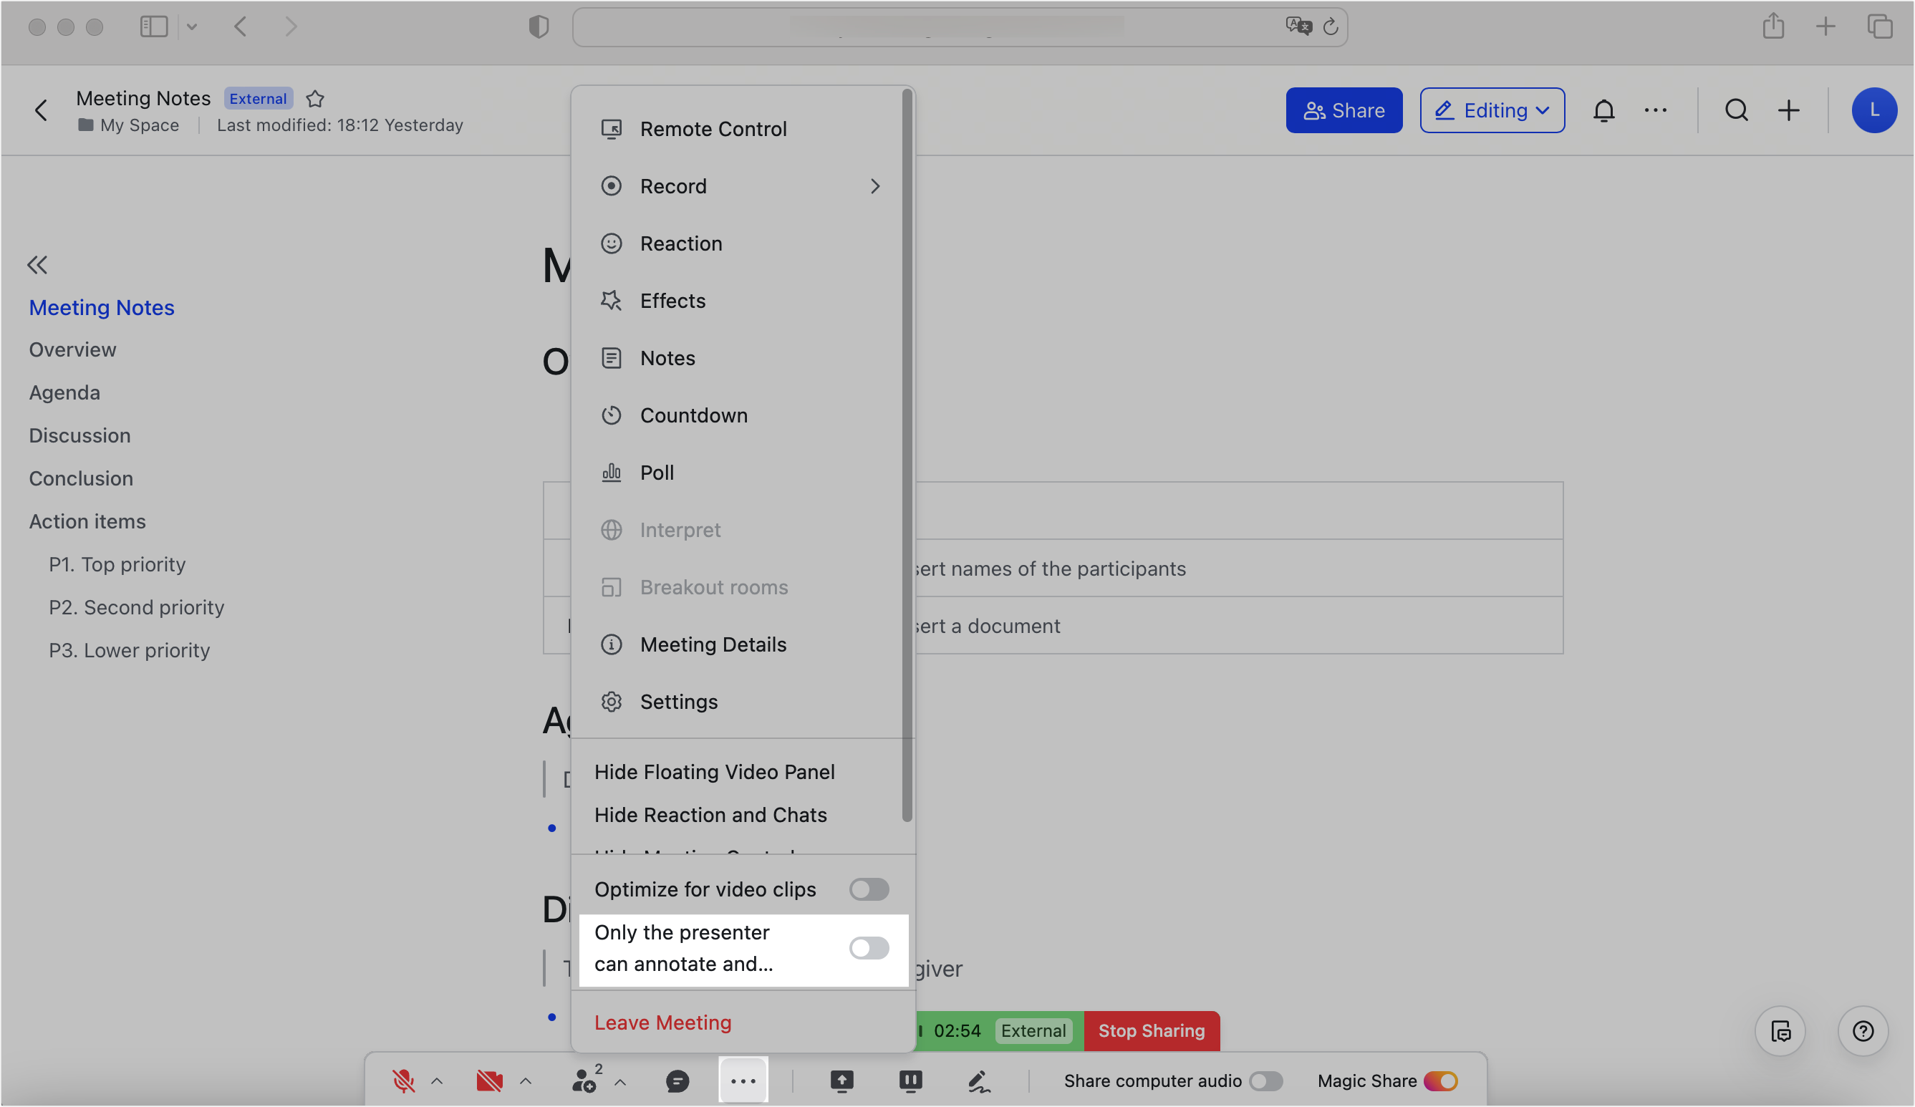Open Meeting Details menu item
1915x1107 pixels.
(x=713, y=644)
